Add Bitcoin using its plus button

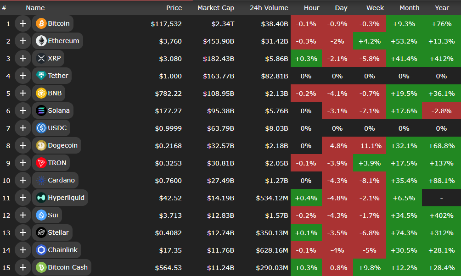[22, 23]
